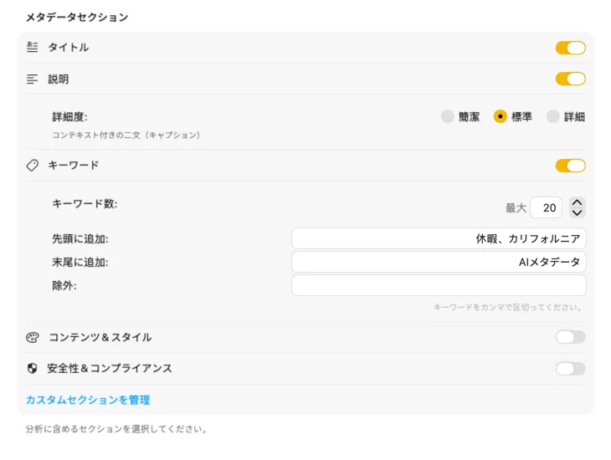Viewport: 611px width, 460px height.
Task: Click the キーワード数: label
Action: click(85, 204)
